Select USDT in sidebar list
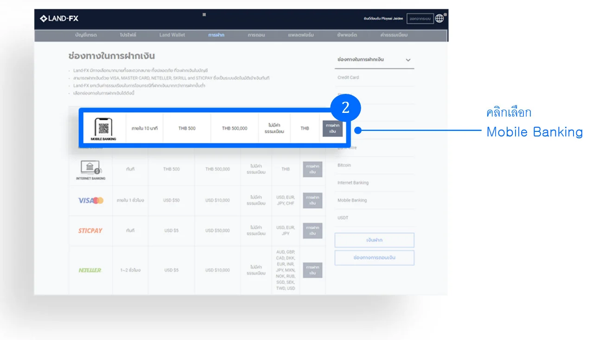599x340 pixels. tap(343, 218)
